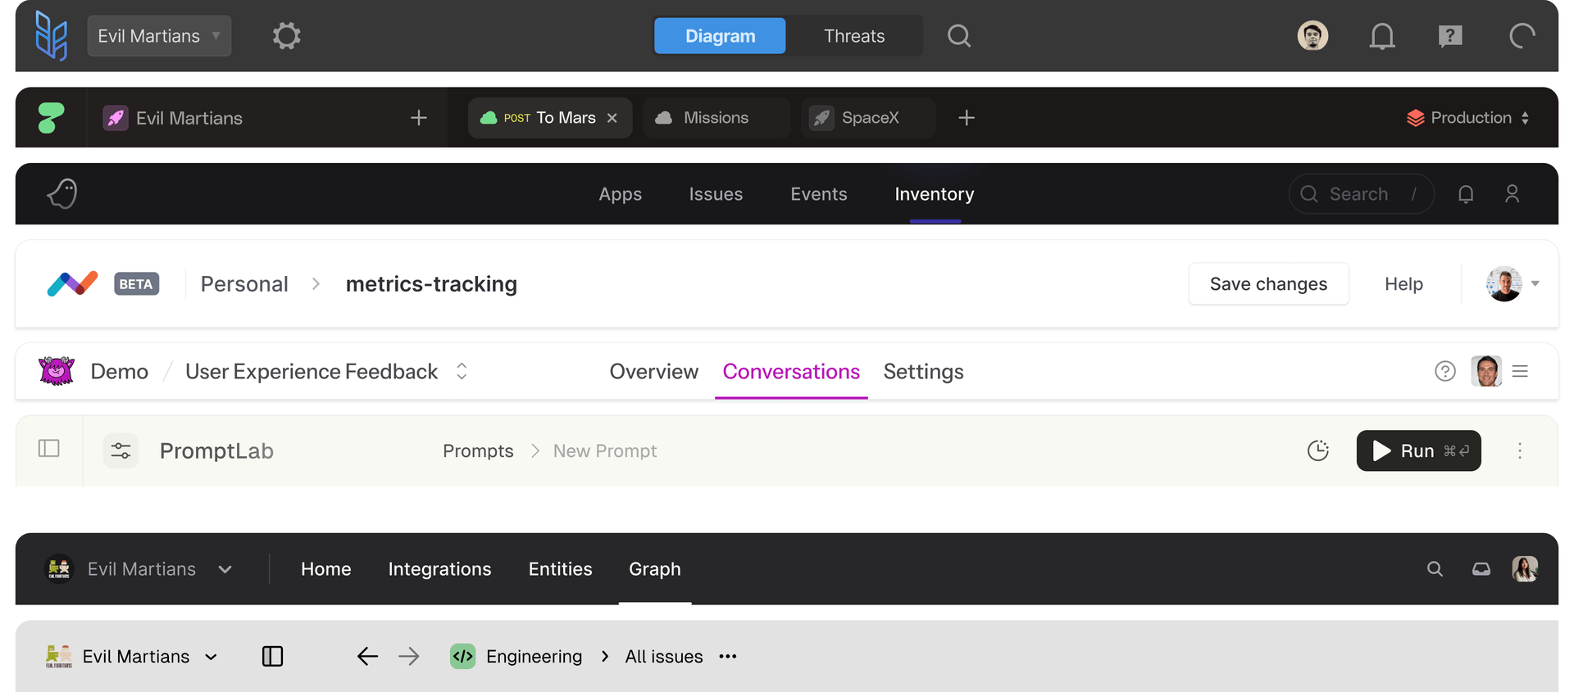Screen dimensions: 1574x692
Task: Switch to the Conversations tab
Action: (x=790, y=372)
